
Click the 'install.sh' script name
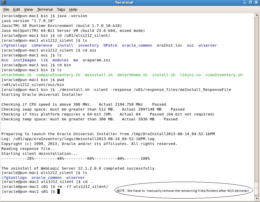(x=164, y=75)
